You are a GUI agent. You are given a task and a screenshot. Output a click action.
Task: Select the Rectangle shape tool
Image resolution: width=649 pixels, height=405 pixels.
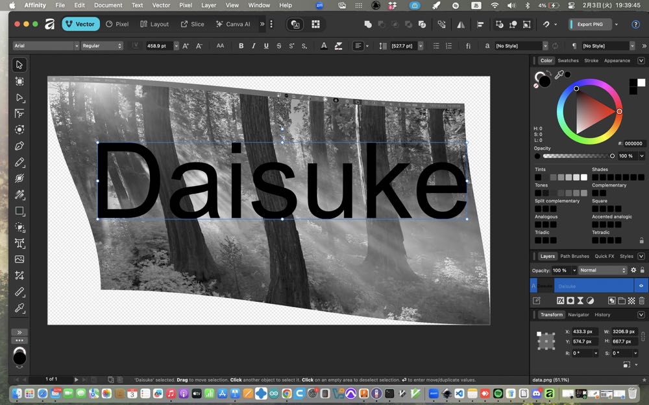19,211
